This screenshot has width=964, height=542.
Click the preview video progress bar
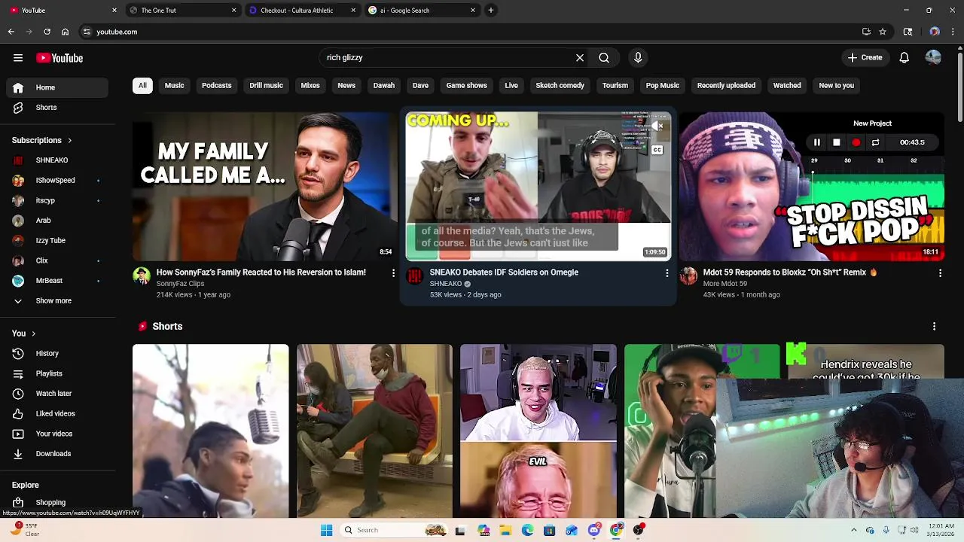click(538, 260)
